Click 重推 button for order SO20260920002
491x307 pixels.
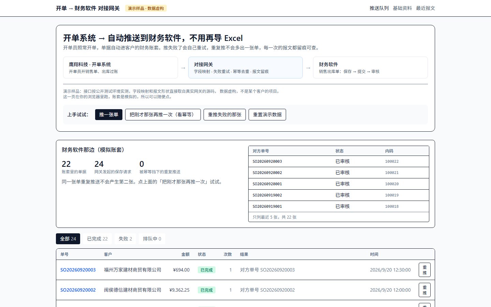425,290
